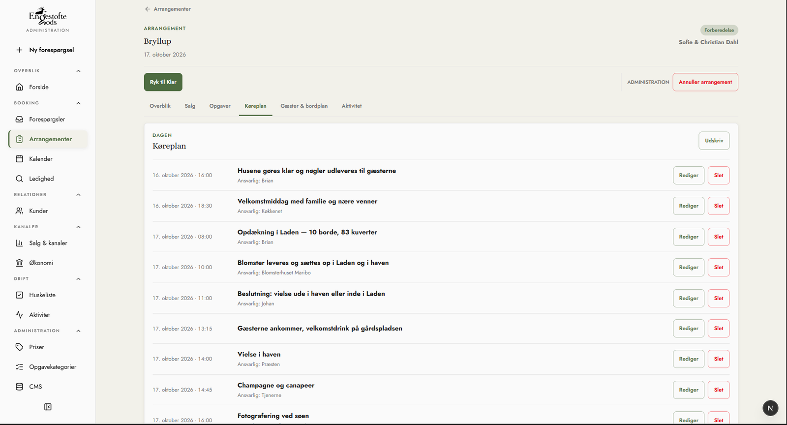Click the Arrangementer clipboard icon
Image resolution: width=787 pixels, height=425 pixels.
(19, 139)
